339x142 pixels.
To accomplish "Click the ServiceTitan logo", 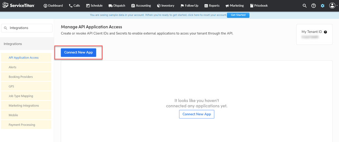I will click(x=19, y=5).
